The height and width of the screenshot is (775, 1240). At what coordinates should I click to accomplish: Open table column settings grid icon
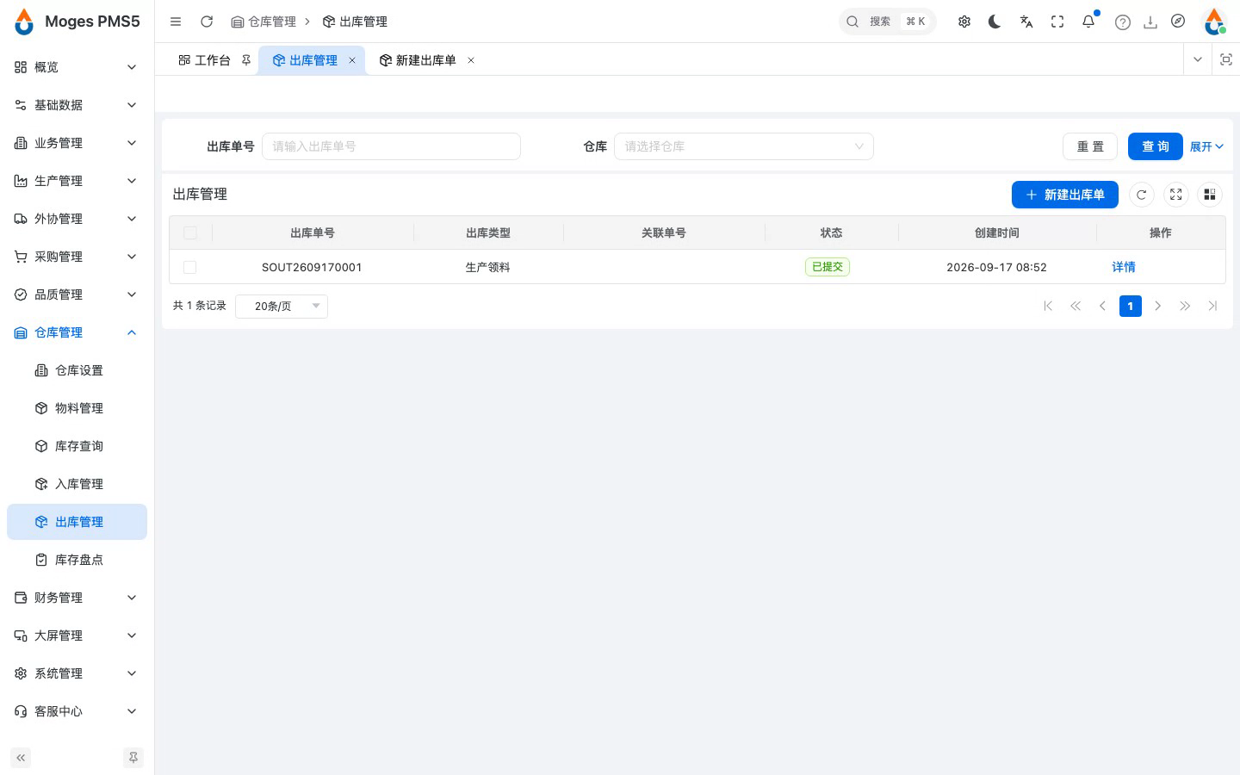point(1210,195)
